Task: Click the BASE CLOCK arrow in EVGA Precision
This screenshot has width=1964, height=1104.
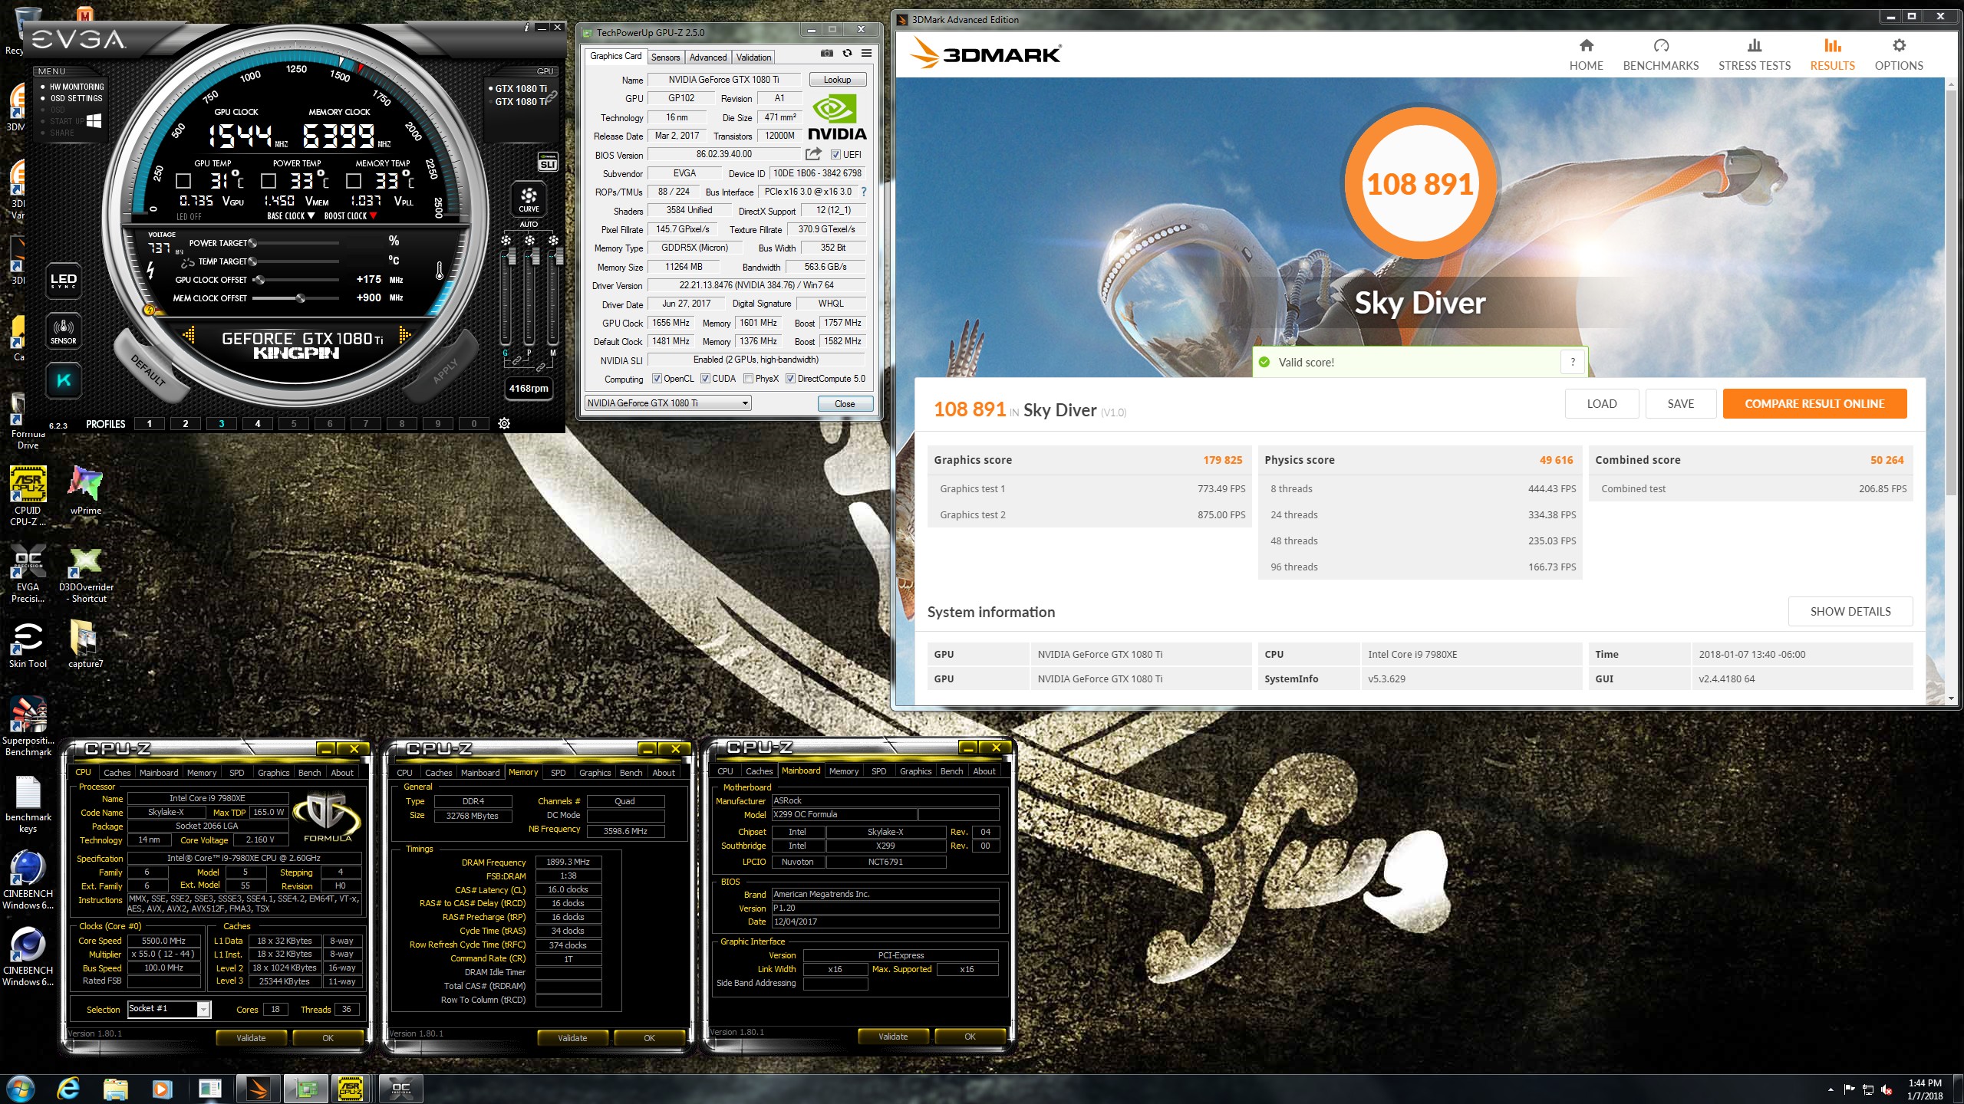Action: (x=311, y=216)
